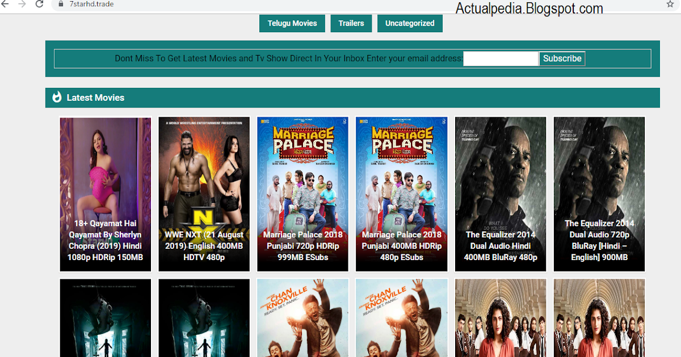Screen dimensions: 681x357
Task: Open the Trailers category
Action: 351,23
